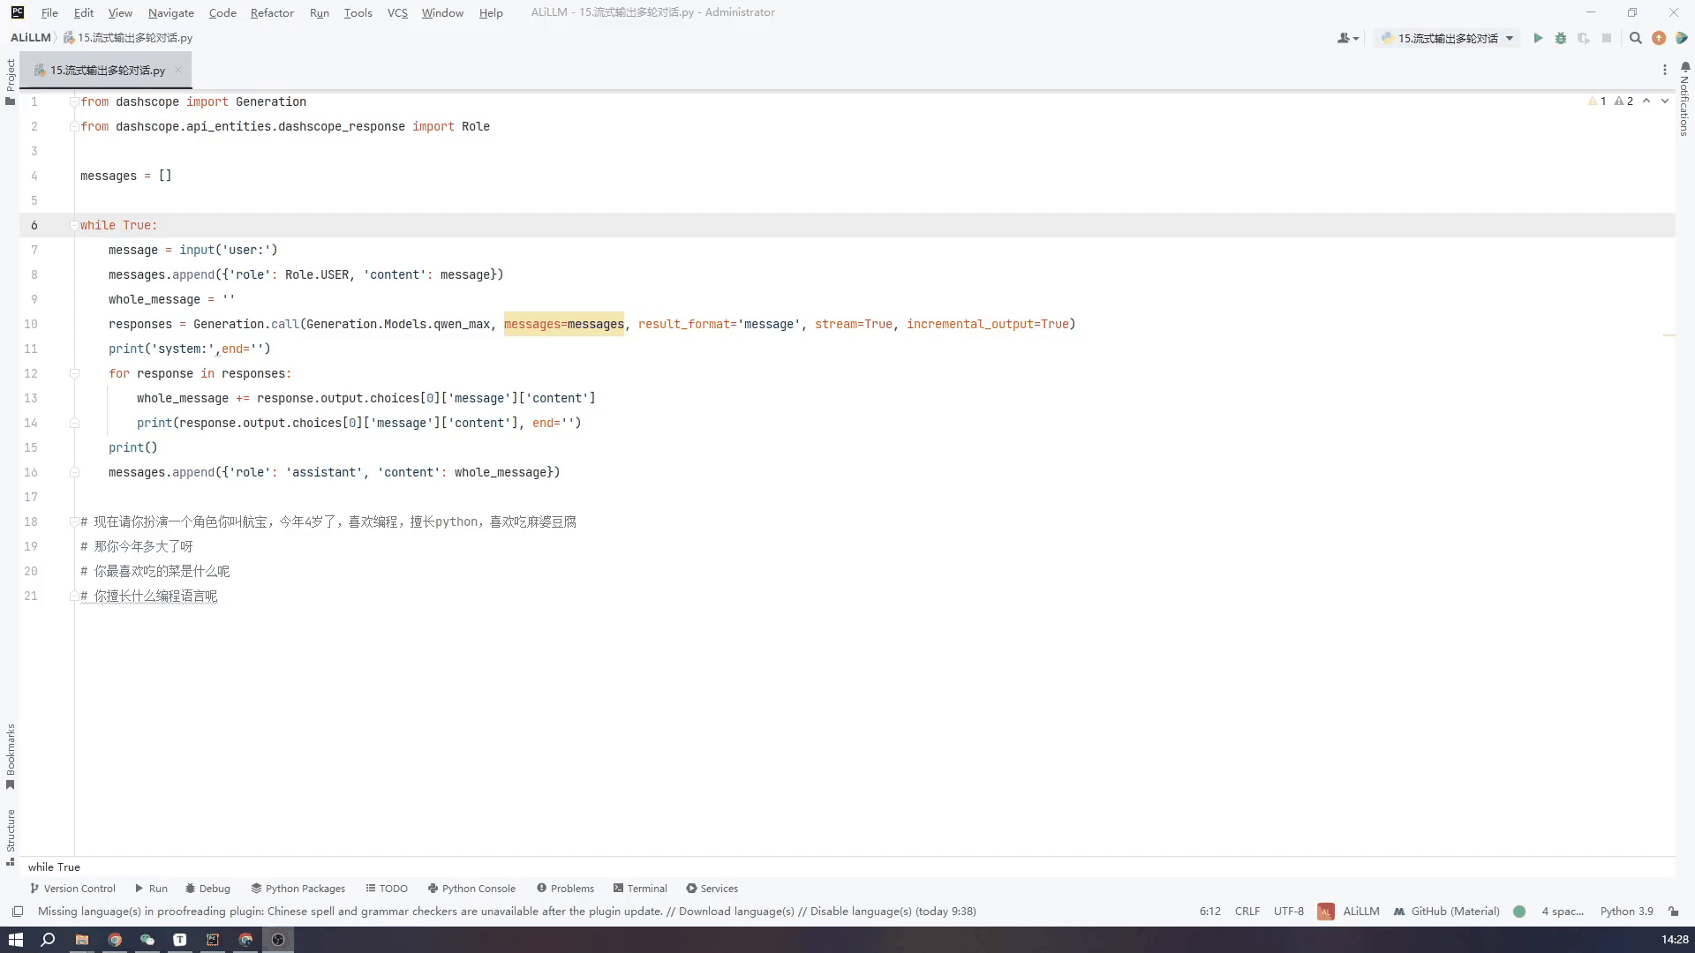Click the line number input field
Screen dimensions: 1695x953
(1210, 912)
